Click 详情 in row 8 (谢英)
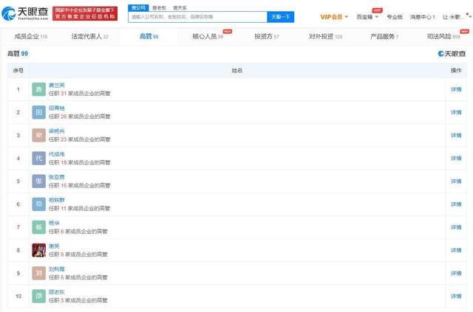This screenshot has height=312, width=473. pos(456,250)
